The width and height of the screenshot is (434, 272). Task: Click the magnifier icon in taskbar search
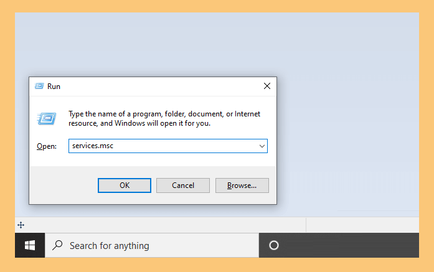[57, 245]
